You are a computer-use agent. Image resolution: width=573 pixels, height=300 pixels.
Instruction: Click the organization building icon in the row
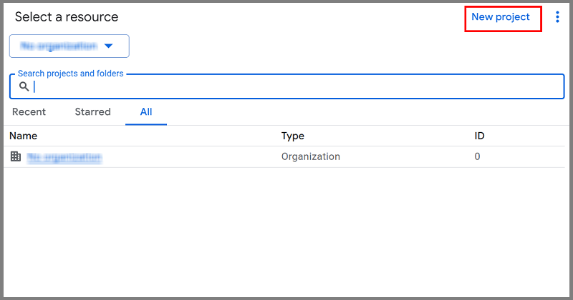pos(16,156)
